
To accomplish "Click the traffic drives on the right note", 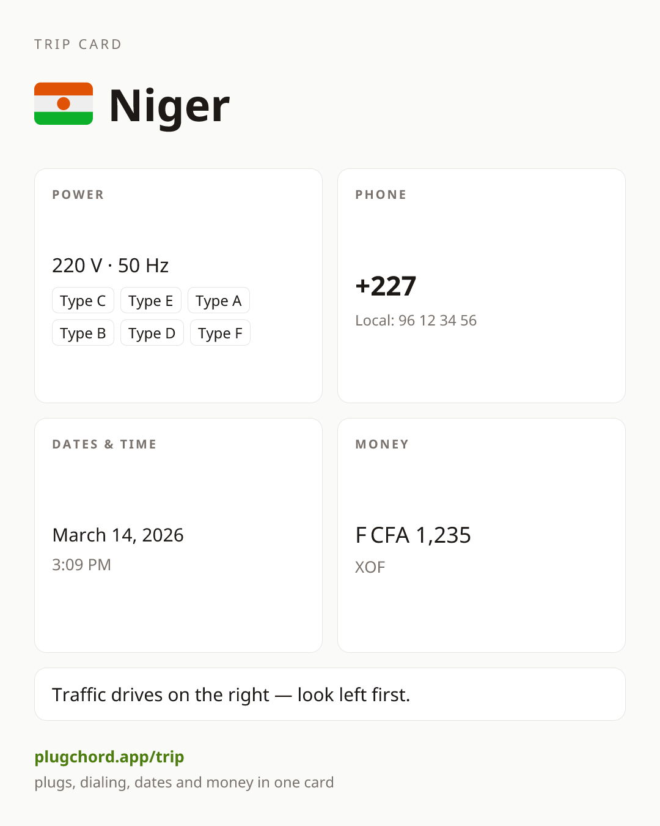I will click(x=231, y=694).
